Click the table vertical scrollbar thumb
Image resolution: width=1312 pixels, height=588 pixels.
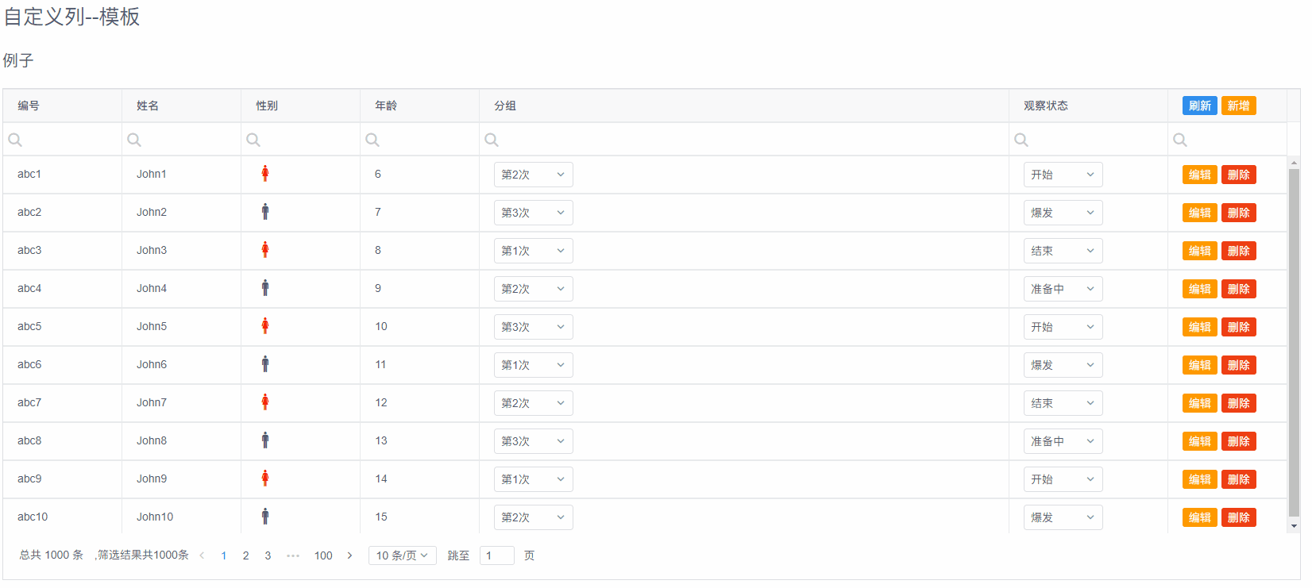point(1294,343)
